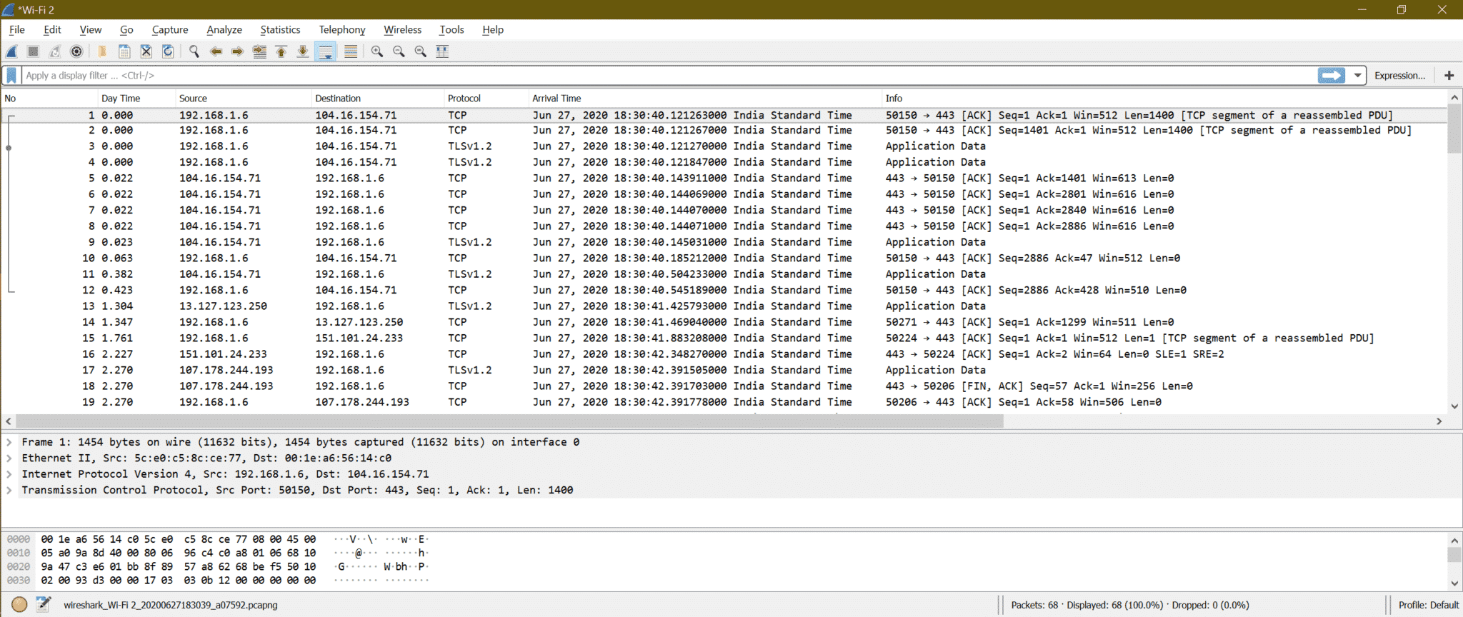Start capturing packets with the shark fin icon
Screen dimensions: 1463x617
pyautogui.click(x=12, y=51)
